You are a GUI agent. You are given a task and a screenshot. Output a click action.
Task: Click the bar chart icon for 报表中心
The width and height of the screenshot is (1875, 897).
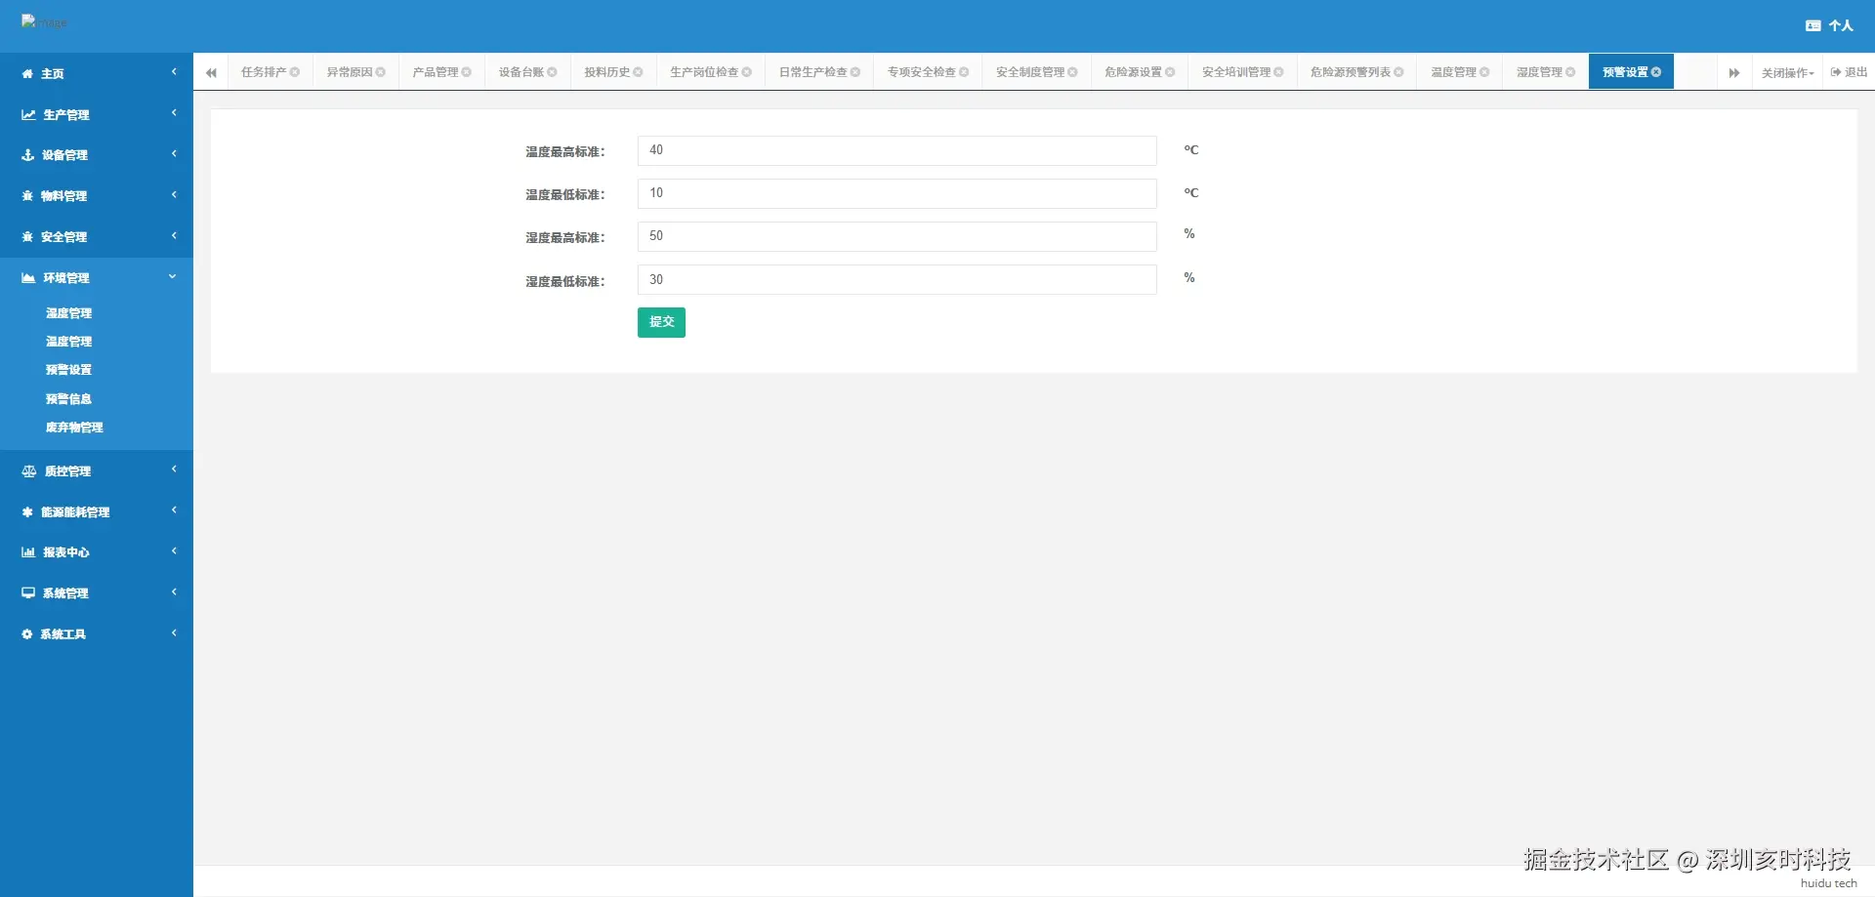click(28, 552)
